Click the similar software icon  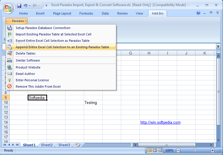(x=10, y=60)
